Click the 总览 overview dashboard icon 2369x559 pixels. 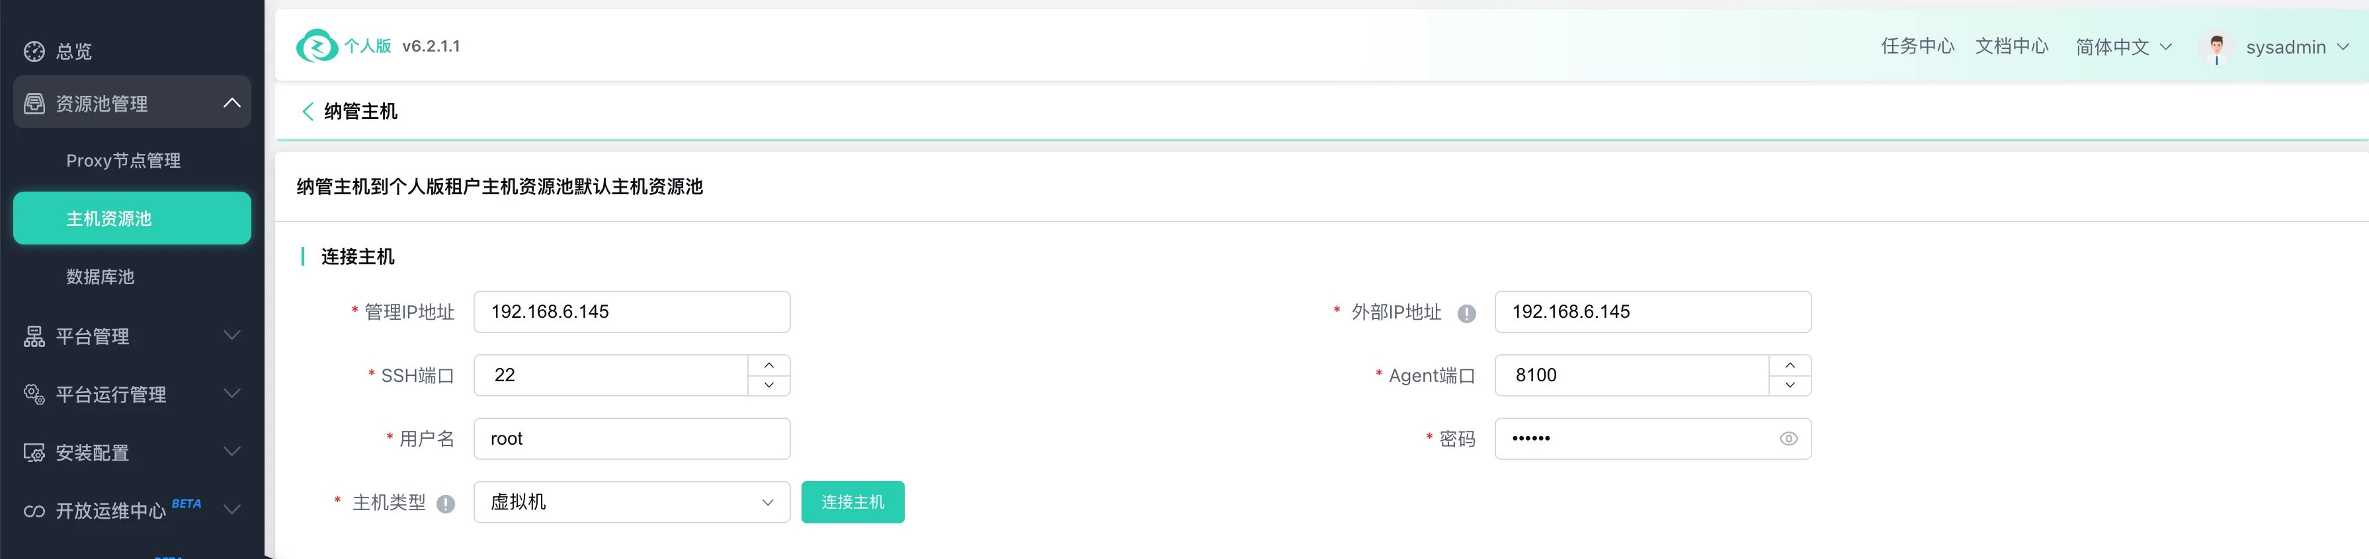pos(34,52)
